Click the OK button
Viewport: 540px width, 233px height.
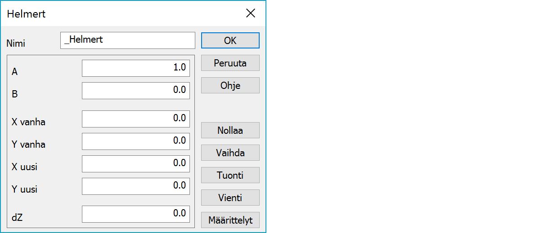tap(230, 40)
